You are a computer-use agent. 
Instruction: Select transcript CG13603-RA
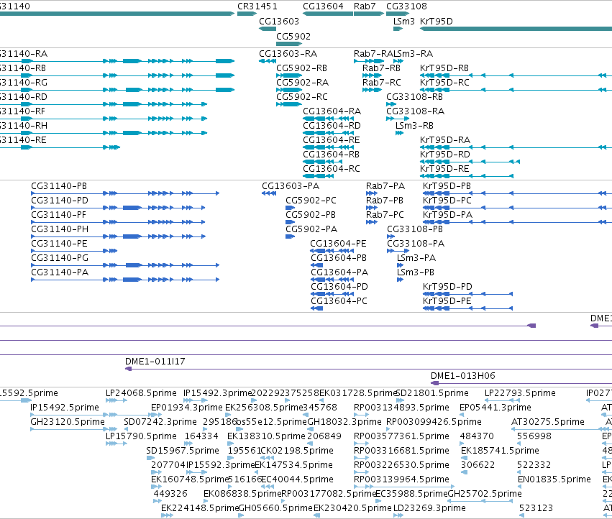(288, 53)
